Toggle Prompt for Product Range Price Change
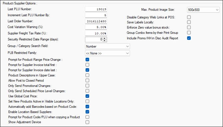Viewport: 223px width, 127px height. [x=87, y=60]
